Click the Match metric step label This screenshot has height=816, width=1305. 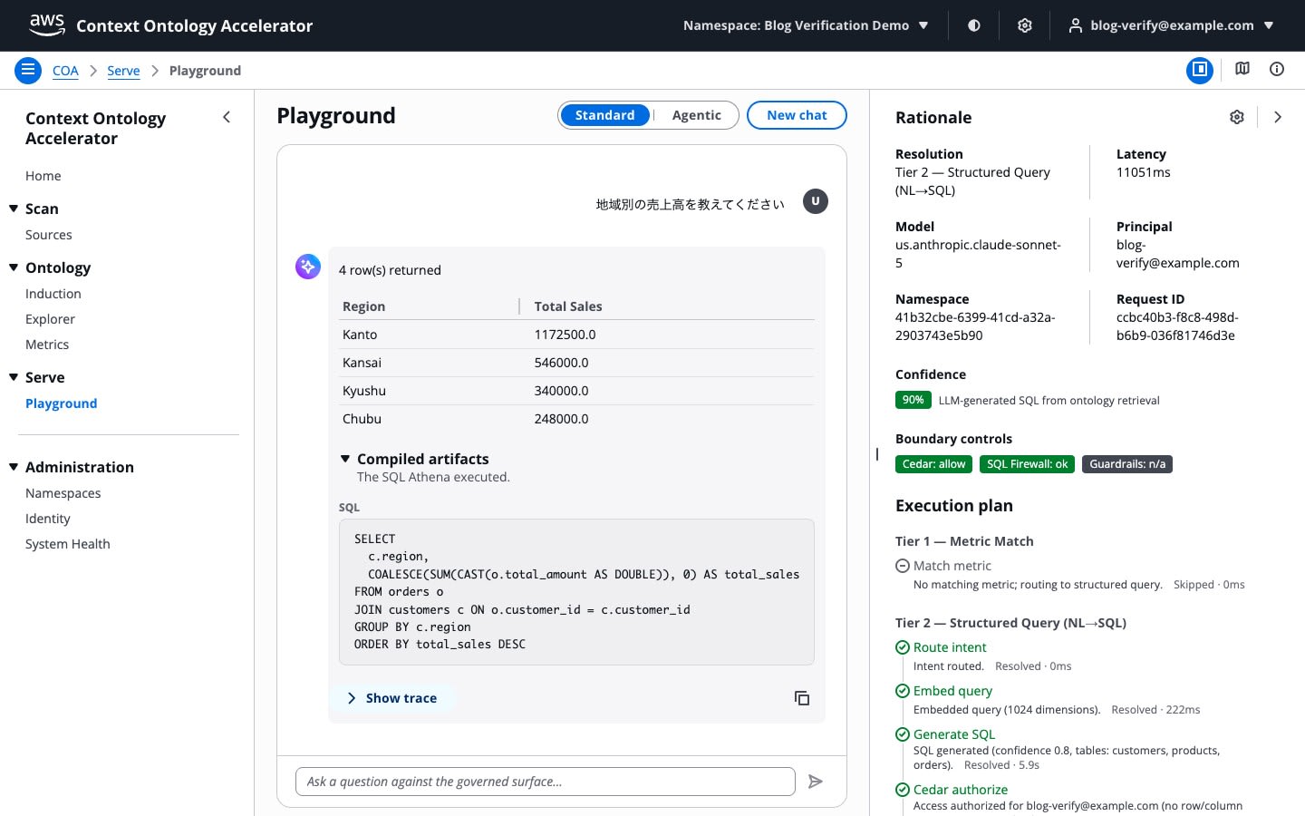click(952, 566)
